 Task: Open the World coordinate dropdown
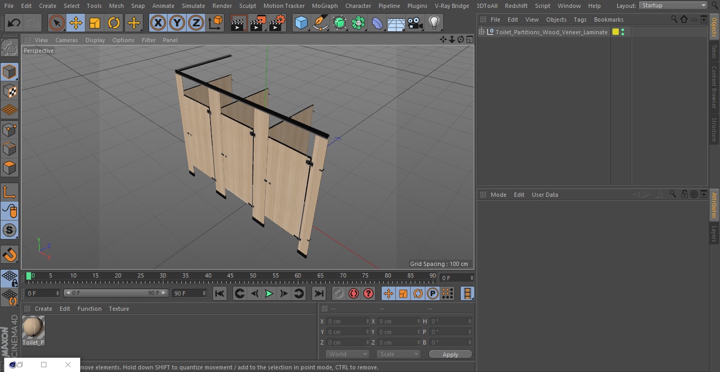[x=347, y=354]
